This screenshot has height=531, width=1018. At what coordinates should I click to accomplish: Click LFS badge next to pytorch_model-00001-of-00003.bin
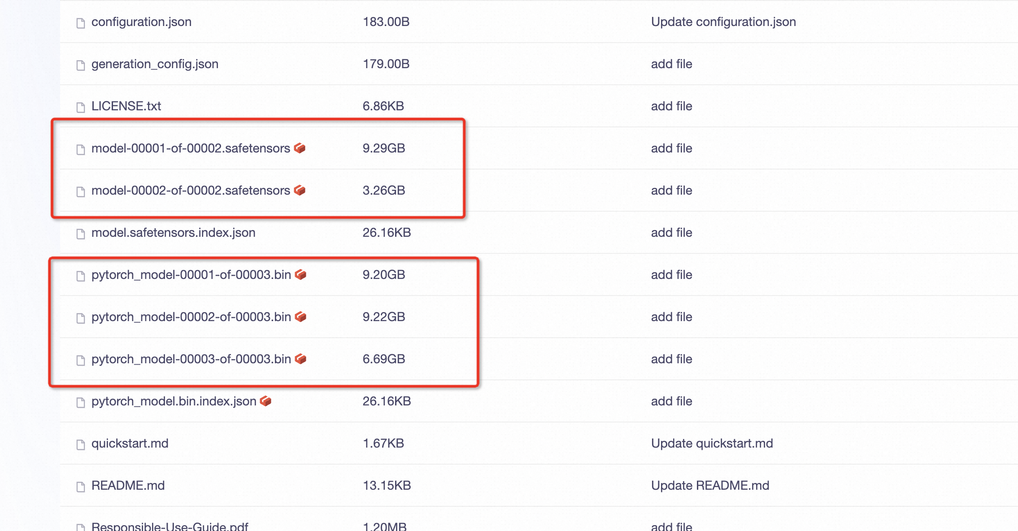click(300, 274)
